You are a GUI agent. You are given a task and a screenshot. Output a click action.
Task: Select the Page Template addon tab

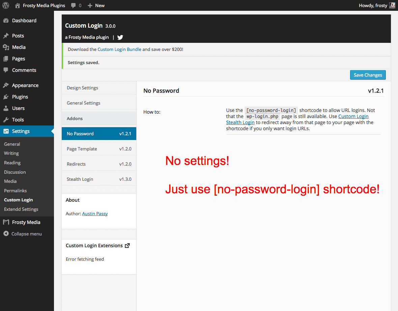coord(99,149)
